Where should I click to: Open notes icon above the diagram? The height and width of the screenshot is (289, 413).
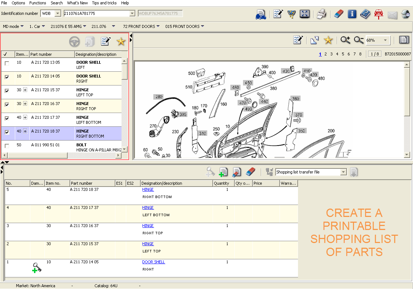tap(298, 40)
